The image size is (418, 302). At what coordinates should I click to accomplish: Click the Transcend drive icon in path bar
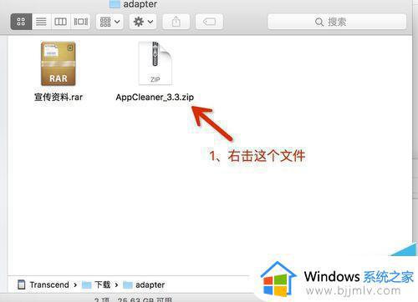(x=22, y=284)
